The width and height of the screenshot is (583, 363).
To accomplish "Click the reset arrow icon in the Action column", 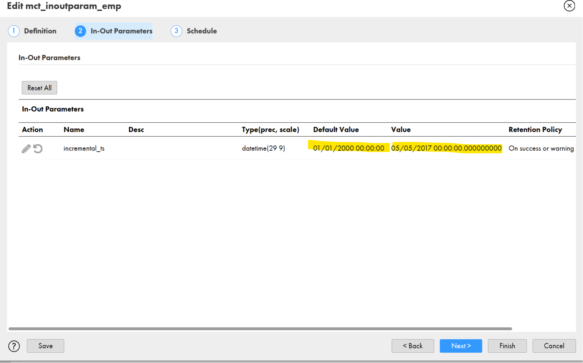I will (x=38, y=148).
